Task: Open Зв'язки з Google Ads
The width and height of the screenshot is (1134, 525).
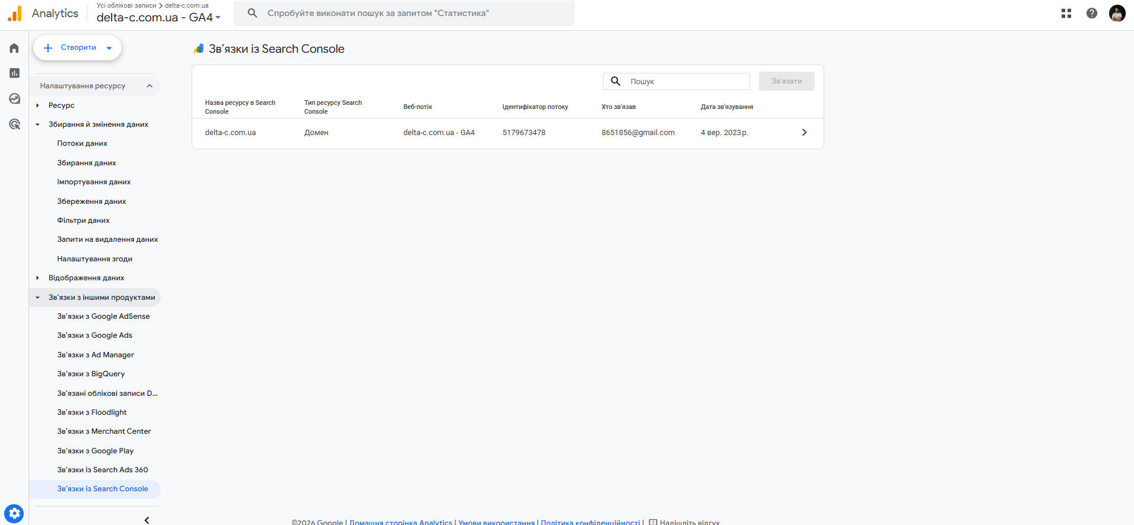Action: [95, 335]
